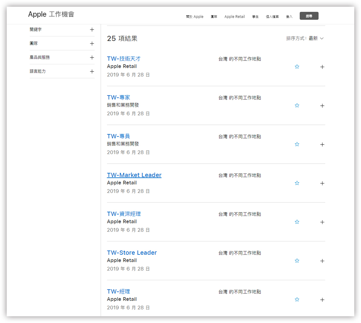
Task: Click the dark 搜尋 button
Action: pyautogui.click(x=309, y=16)
